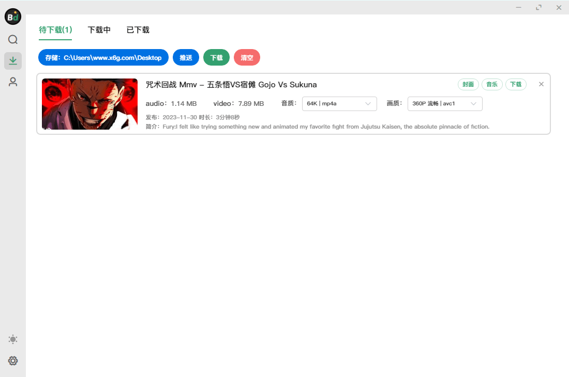Toggle the 封面 cover tag
The width and height of the screenshot is (569, 377).
pos(468,84)
